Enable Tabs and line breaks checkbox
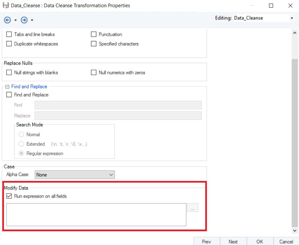This screenshot has width=299, height=245. (9, 34)
